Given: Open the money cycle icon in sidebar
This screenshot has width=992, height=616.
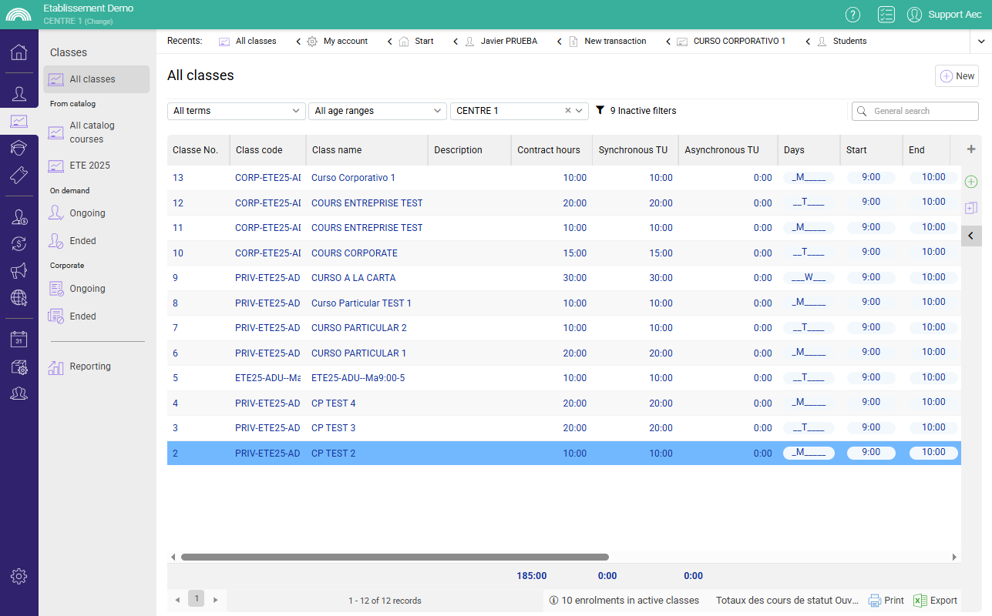Looking at the screenshot, I should click(x=18, y=244).
